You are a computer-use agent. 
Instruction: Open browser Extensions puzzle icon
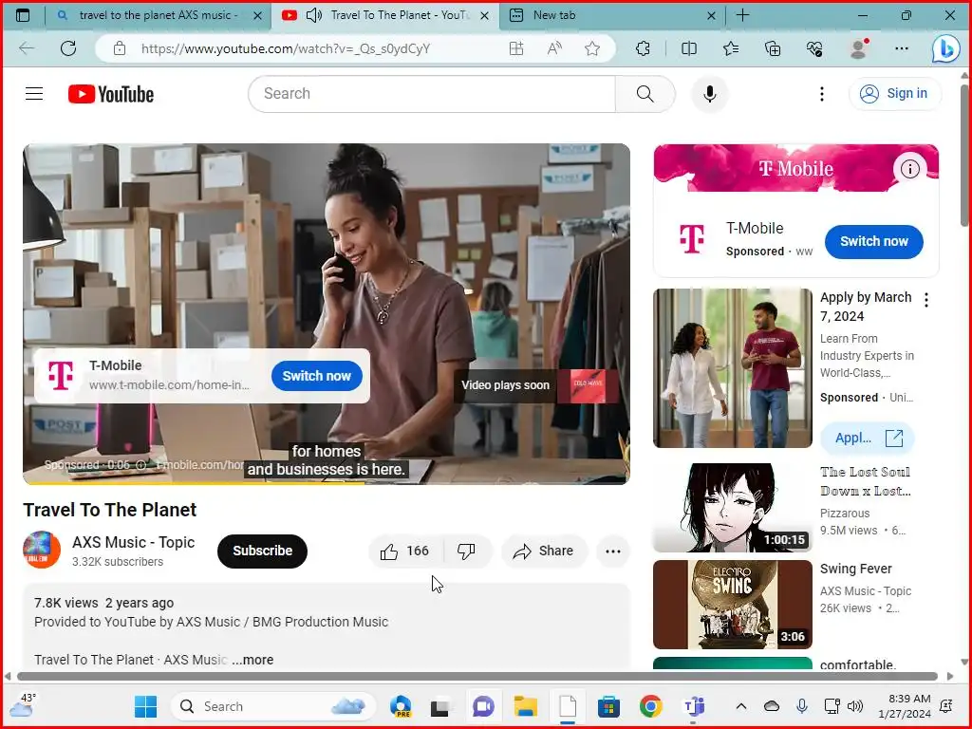coord(643,48)
